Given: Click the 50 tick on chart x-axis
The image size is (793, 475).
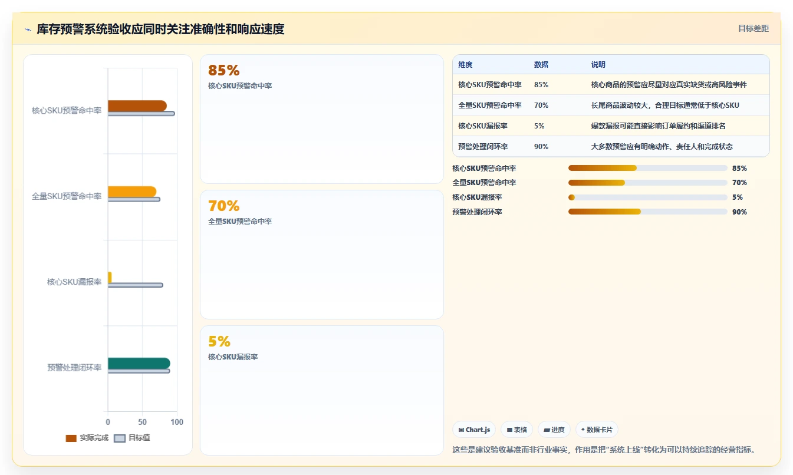Looking at the screenshot, I should click(x=142, y=422).
